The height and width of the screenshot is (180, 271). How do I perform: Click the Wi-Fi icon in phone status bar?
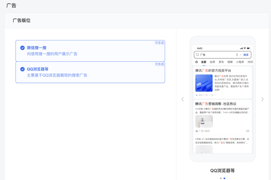pos(244,48)
